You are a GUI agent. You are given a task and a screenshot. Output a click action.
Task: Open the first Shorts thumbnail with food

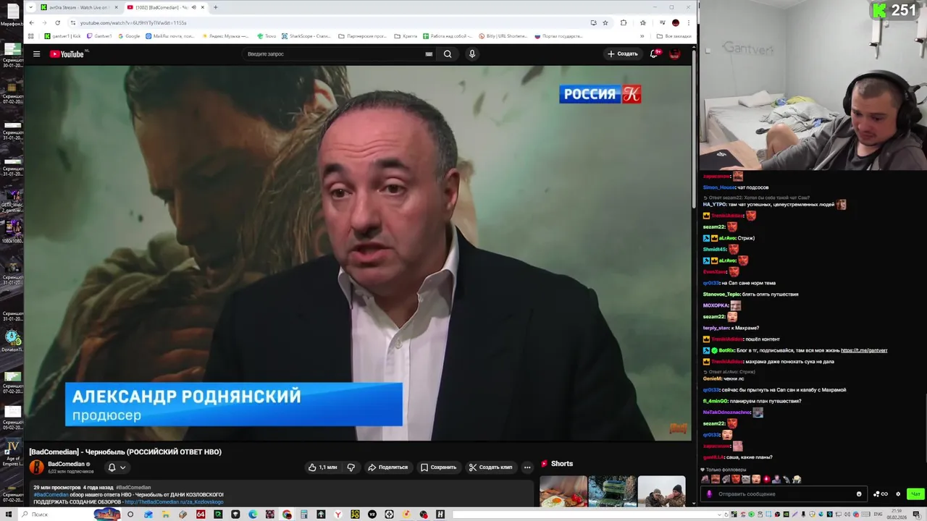tap(563, 491)
